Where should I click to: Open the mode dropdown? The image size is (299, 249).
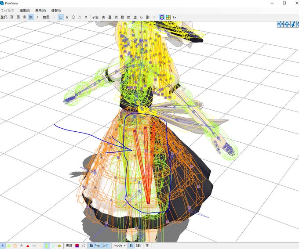120,246
